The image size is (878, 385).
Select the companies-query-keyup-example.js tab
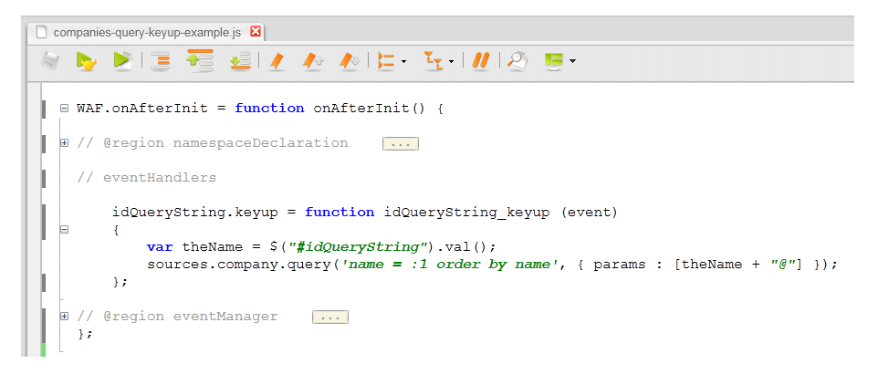[x=146, y=32]
